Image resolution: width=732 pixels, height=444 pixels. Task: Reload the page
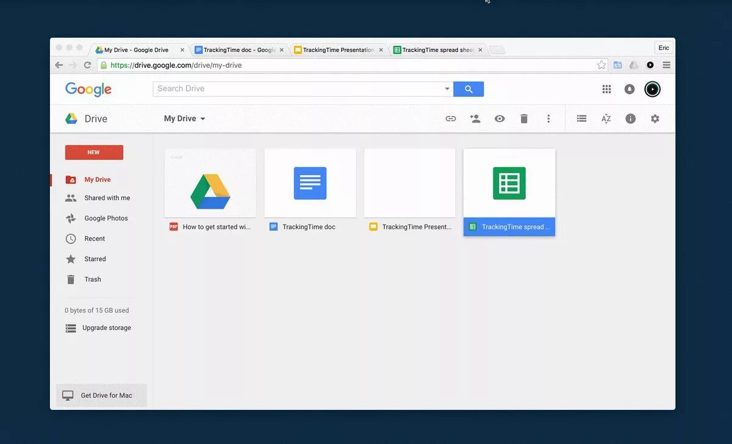[87, 65]
